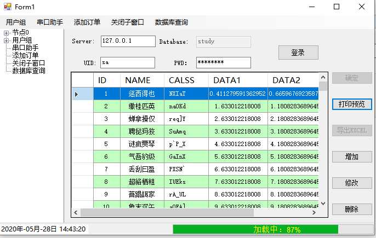Click the horizontal scrollbar right arrow

pos(314,213)
